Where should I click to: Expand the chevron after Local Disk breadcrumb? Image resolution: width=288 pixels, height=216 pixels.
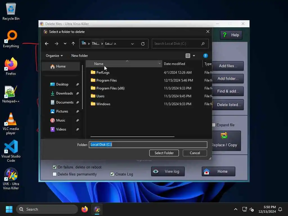pos(115,44)
